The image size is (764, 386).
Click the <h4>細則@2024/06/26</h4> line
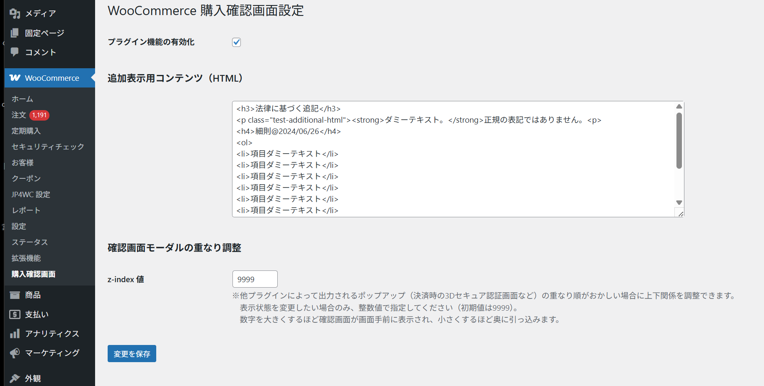(289, 131)
